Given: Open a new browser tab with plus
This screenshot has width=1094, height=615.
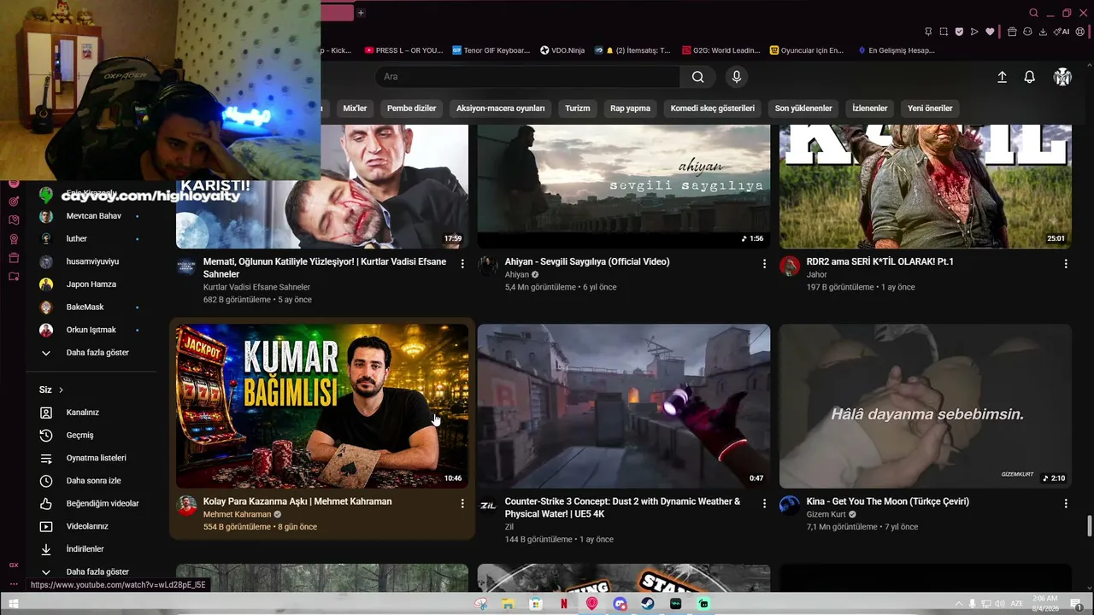Looking at the screenshot, I should [361, 13].
